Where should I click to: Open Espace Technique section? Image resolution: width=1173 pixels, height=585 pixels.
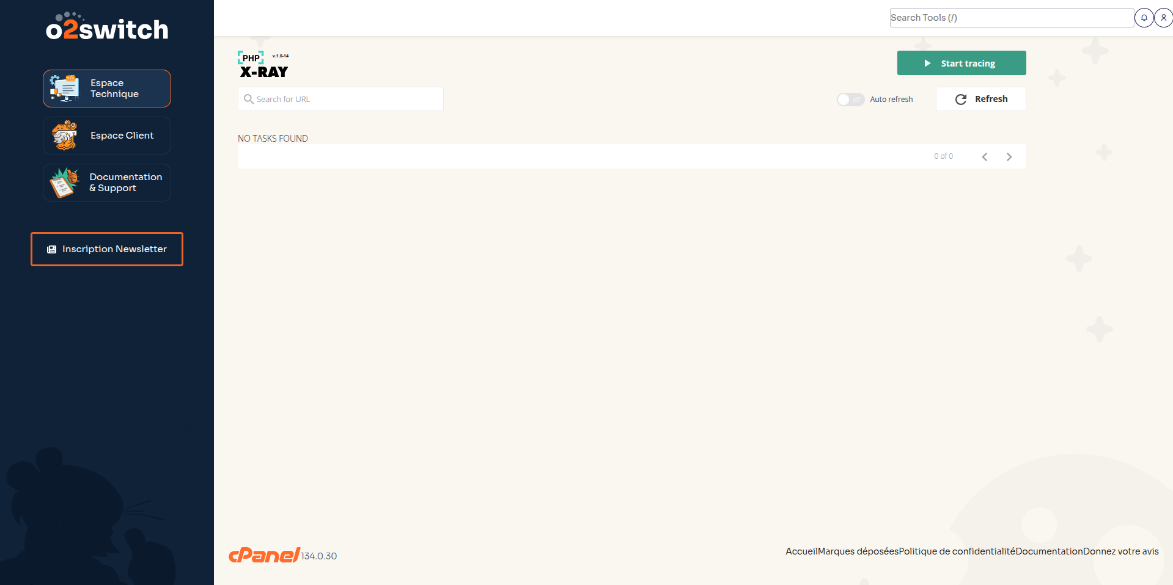click(x=107, y=89)
